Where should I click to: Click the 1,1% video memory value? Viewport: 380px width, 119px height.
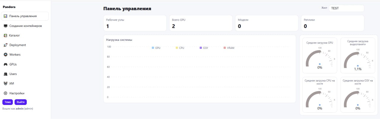point(358,69)
